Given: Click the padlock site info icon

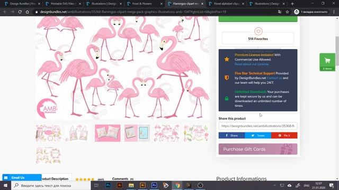Looking at the screenshot, I should (37, 12).
